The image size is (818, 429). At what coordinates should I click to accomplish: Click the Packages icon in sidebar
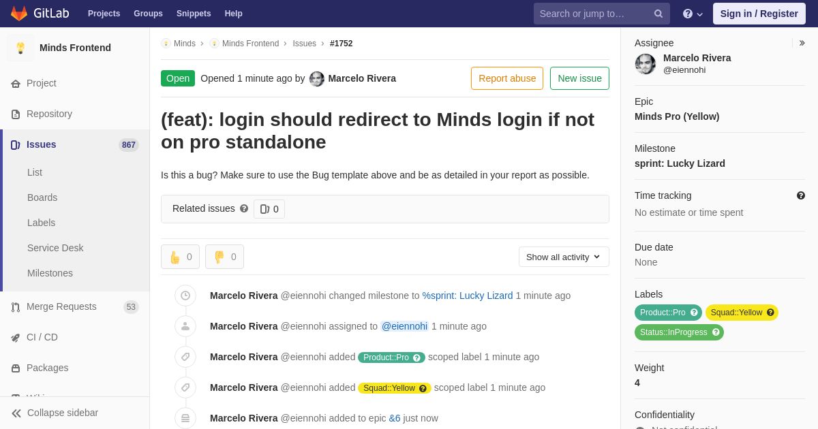click(16, 368)
